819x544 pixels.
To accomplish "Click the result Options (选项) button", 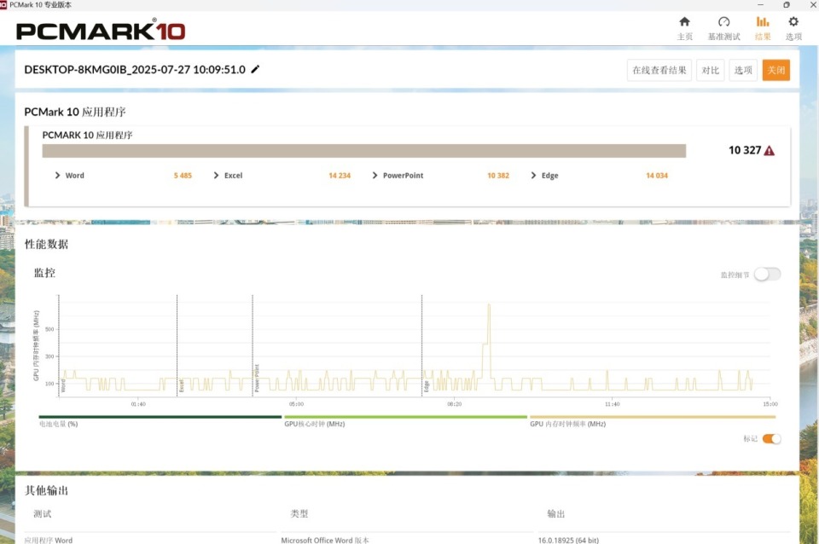I will pyautogui.click(x=743, y=71).
